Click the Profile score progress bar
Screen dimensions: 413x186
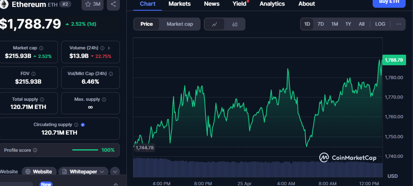pyautogui.click(x=85, y=150)
